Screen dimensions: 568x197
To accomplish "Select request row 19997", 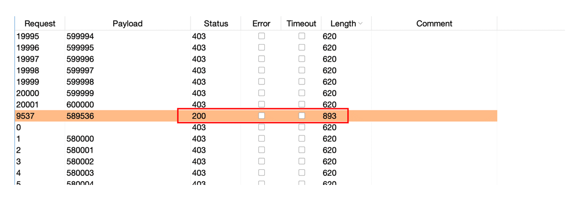I will pos(28,59).
